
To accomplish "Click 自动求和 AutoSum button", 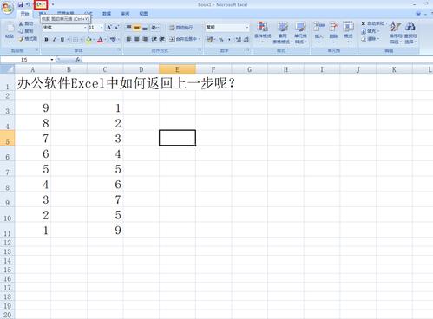I will point(374,23).
